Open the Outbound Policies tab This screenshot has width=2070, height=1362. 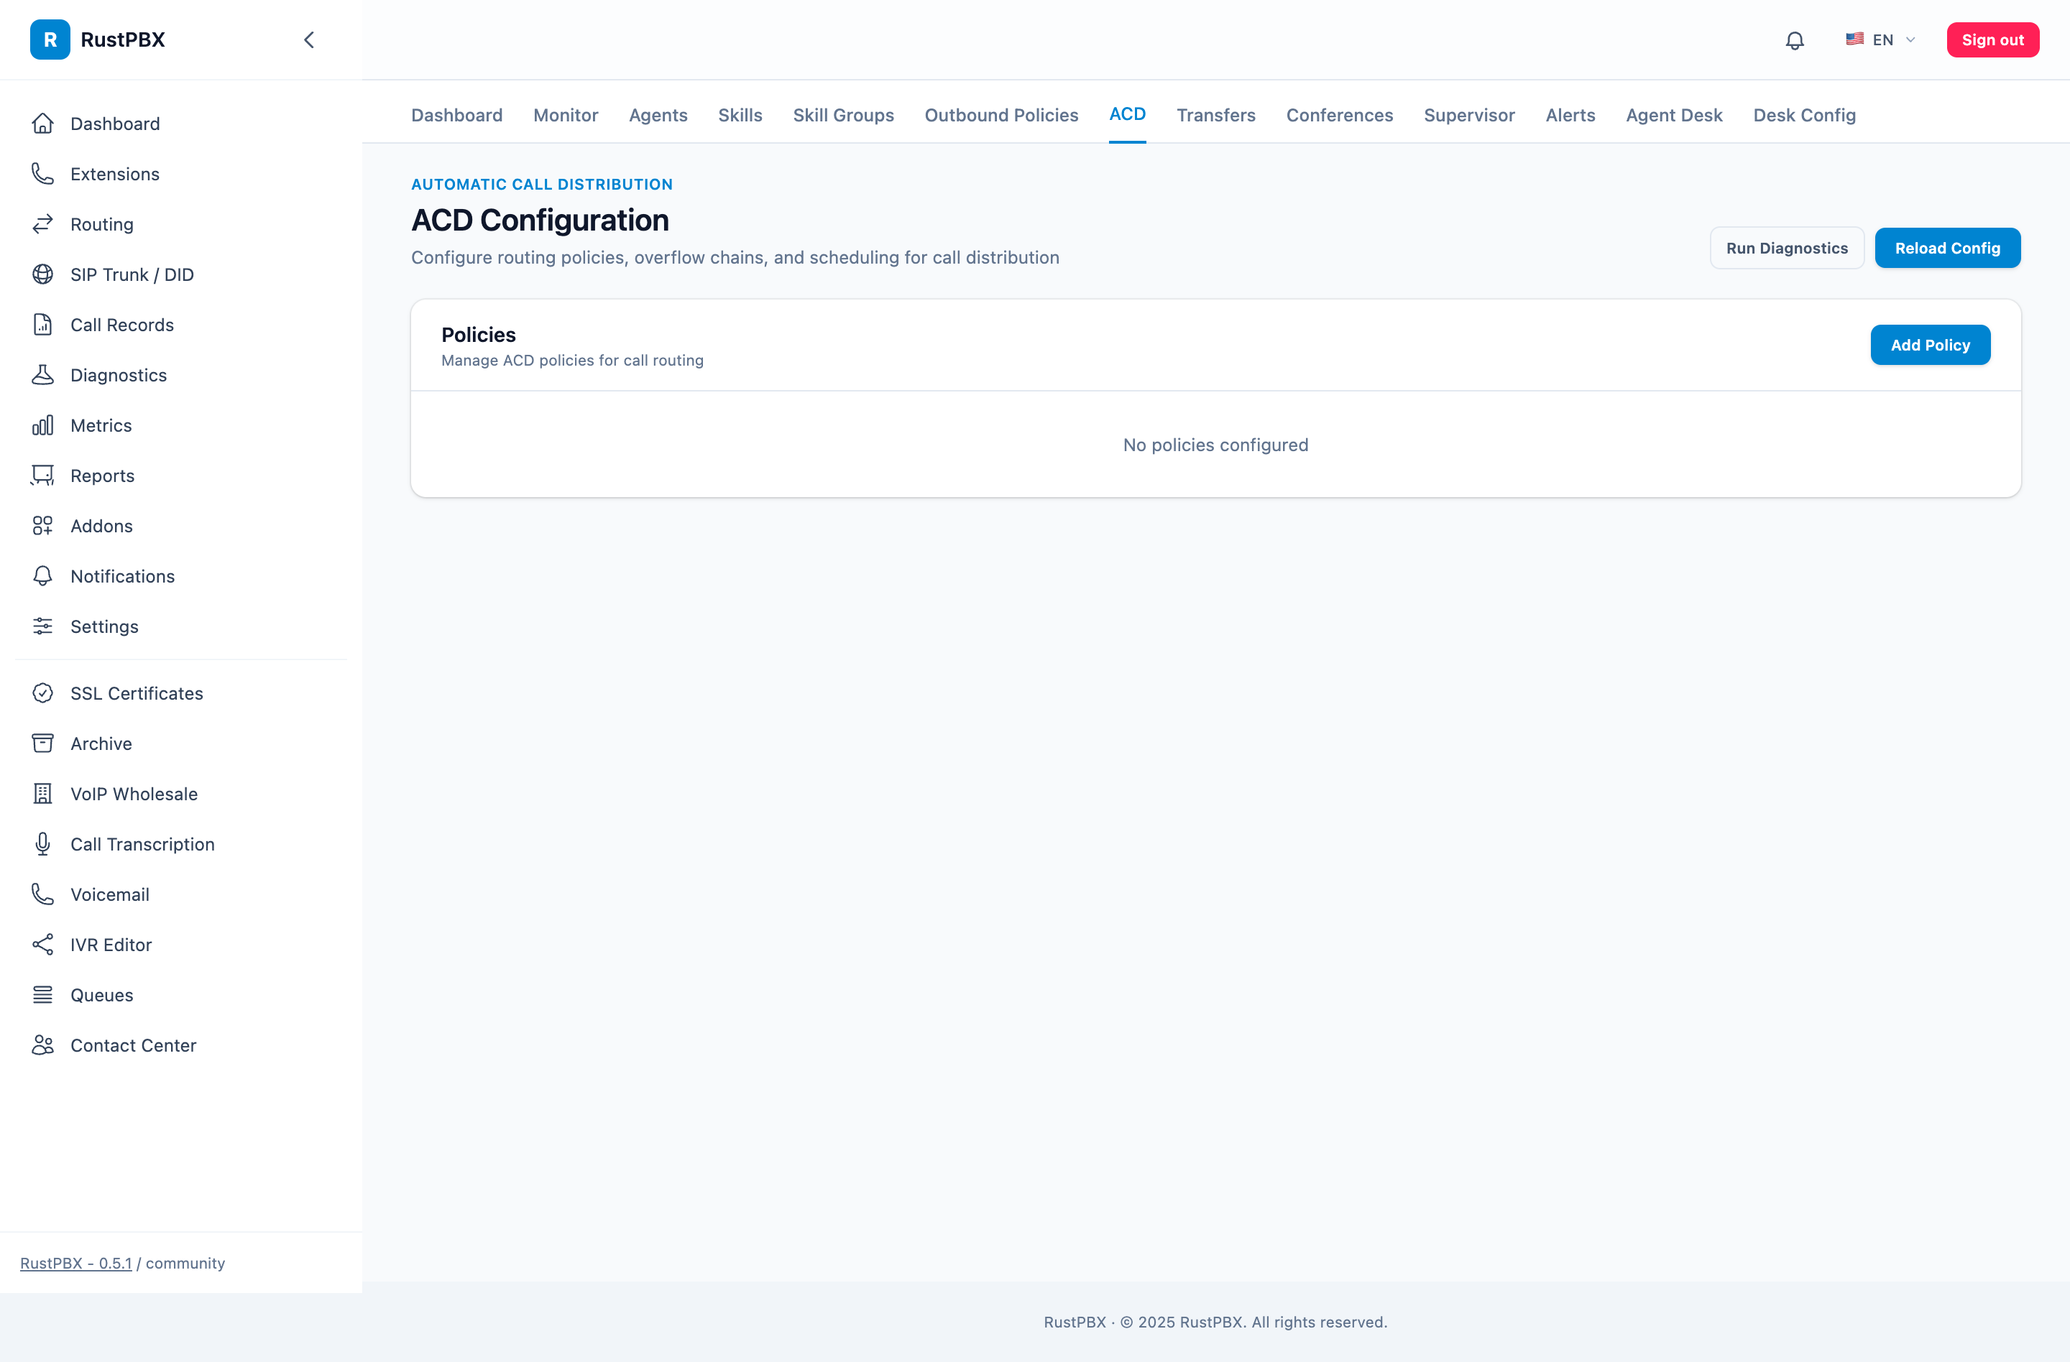(1001, 116)
